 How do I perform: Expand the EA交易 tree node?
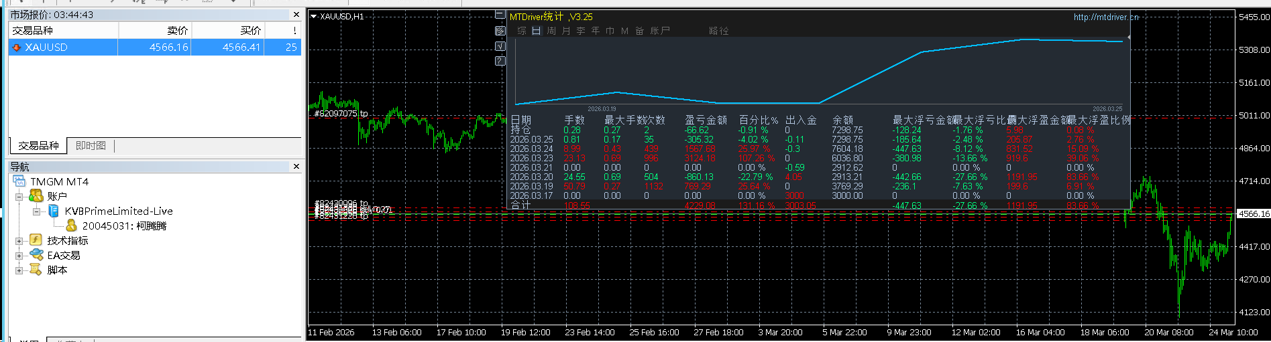[19, 256]
